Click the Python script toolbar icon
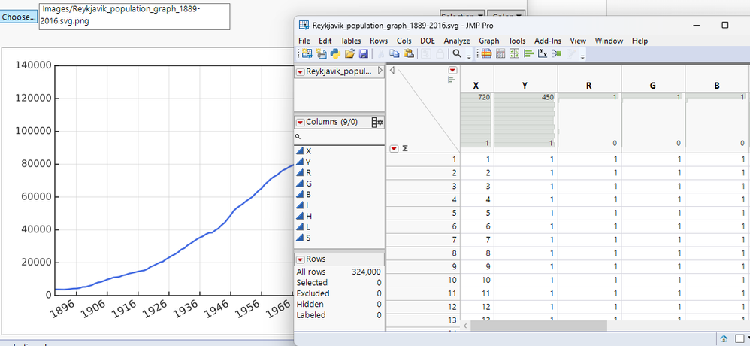The height and width of the screenshot is (346, 750). [335, 54]
